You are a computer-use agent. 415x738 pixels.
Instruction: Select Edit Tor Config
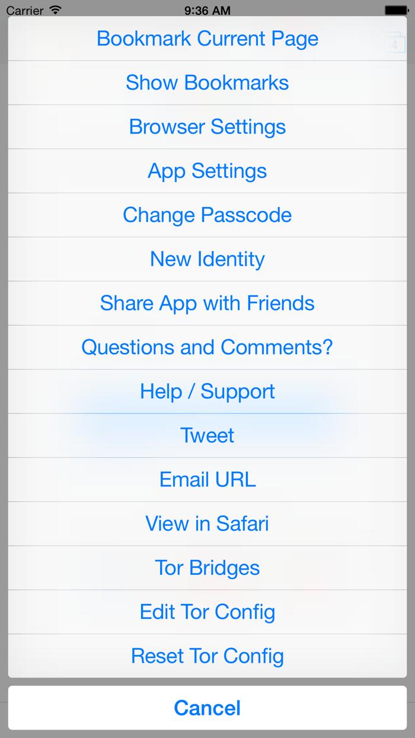(207, 612)
